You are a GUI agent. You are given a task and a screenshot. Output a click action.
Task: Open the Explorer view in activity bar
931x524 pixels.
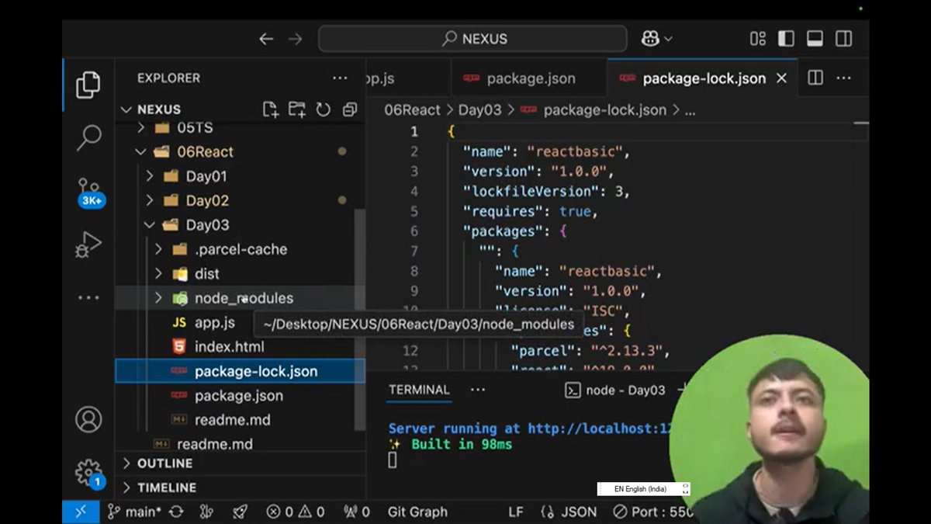click(x=88, y=85)
